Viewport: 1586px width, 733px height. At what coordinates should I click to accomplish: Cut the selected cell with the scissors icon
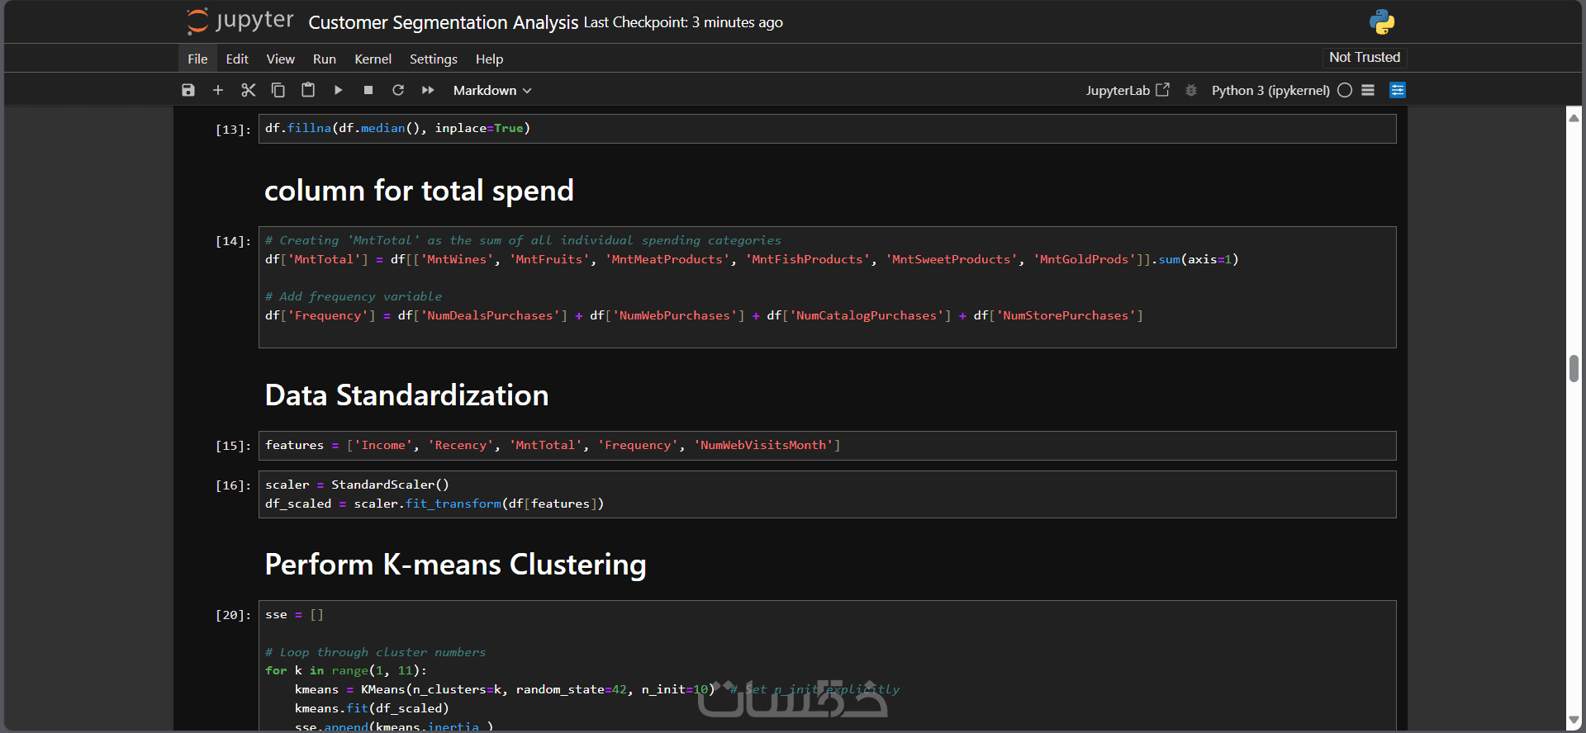pyautogui.click(x=248, y=90)
